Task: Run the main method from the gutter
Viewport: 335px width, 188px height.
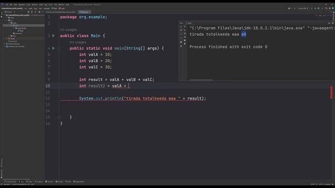Action: 53,49
